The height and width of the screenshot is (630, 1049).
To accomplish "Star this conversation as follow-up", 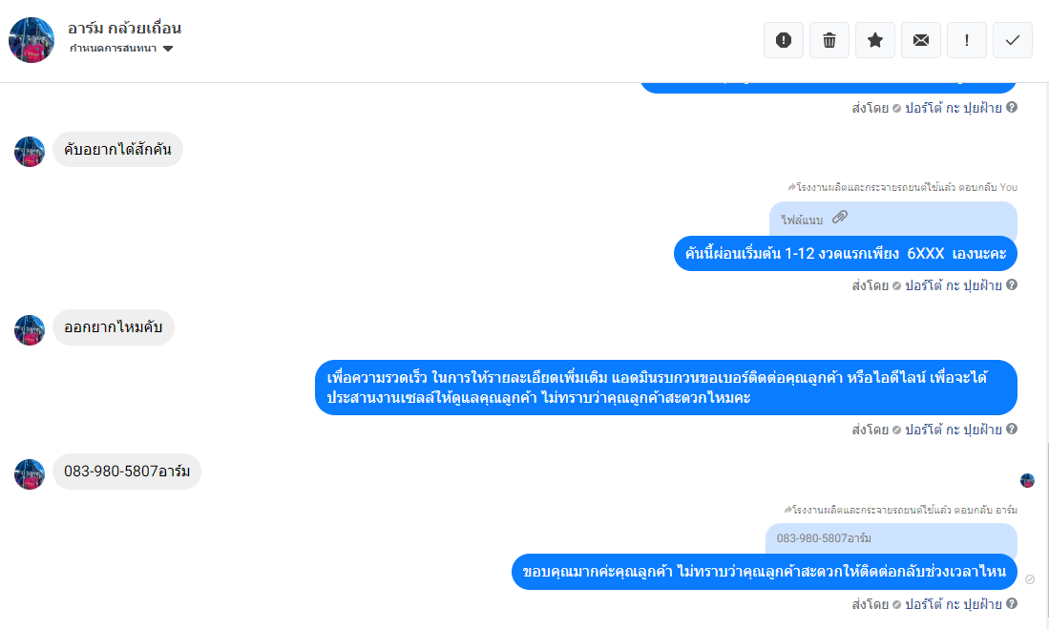I will (875, 40).
